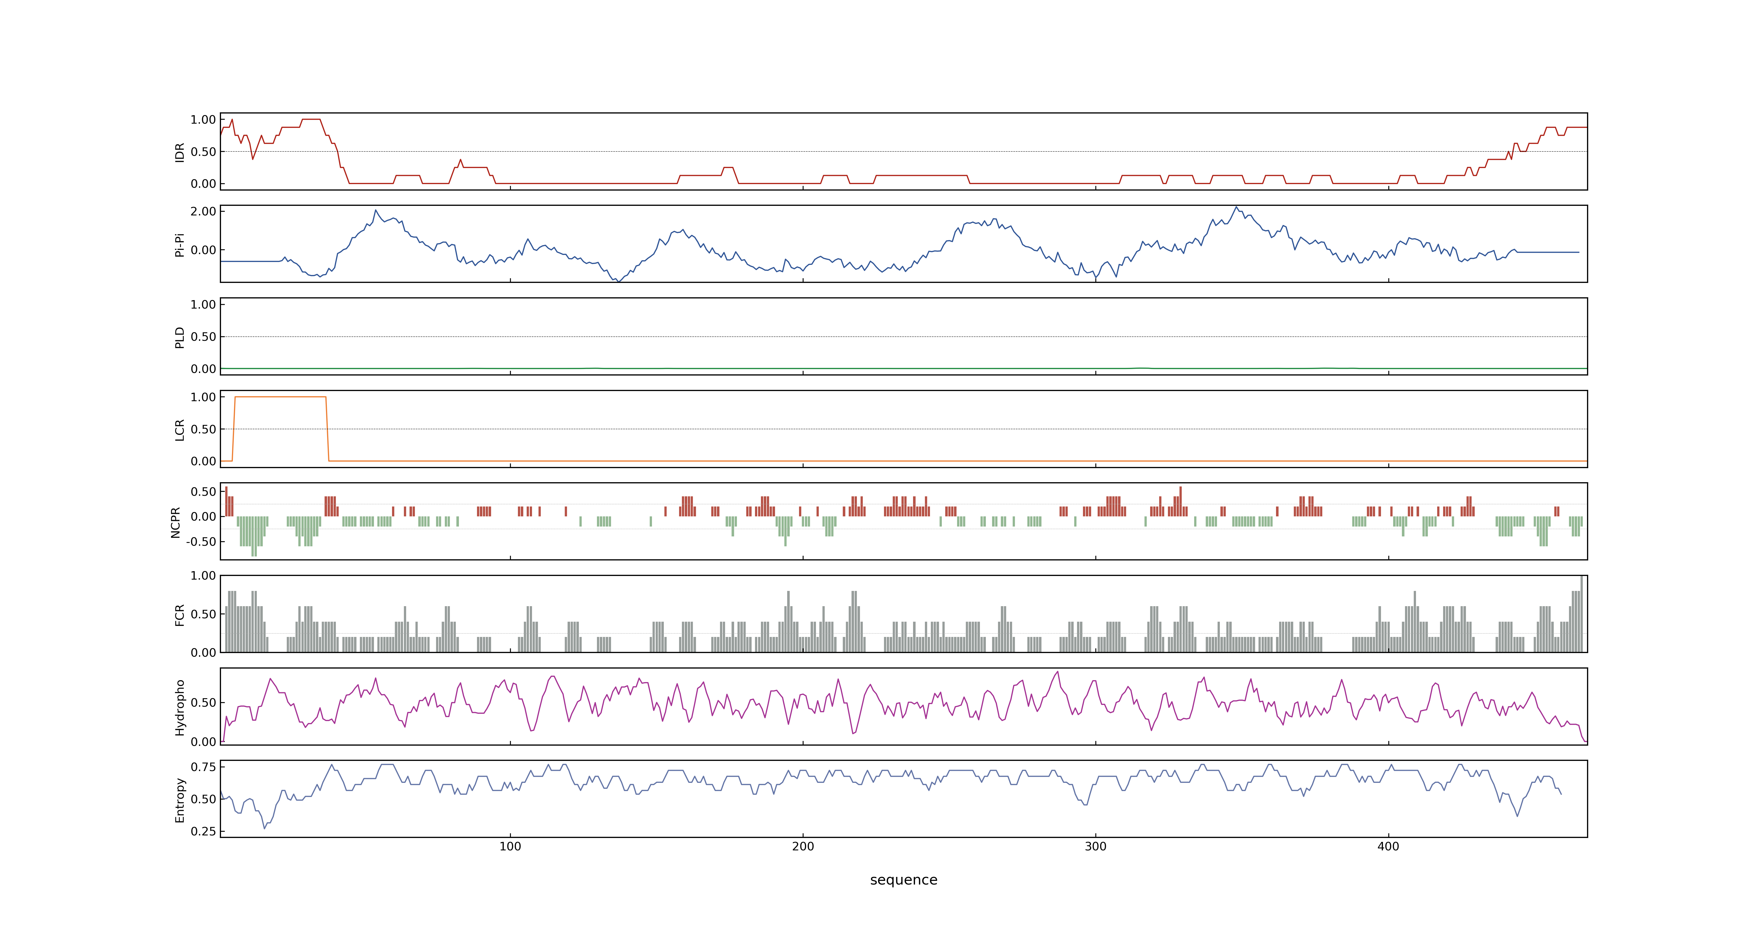Select the LCR y-axis label

click(180, 429)
